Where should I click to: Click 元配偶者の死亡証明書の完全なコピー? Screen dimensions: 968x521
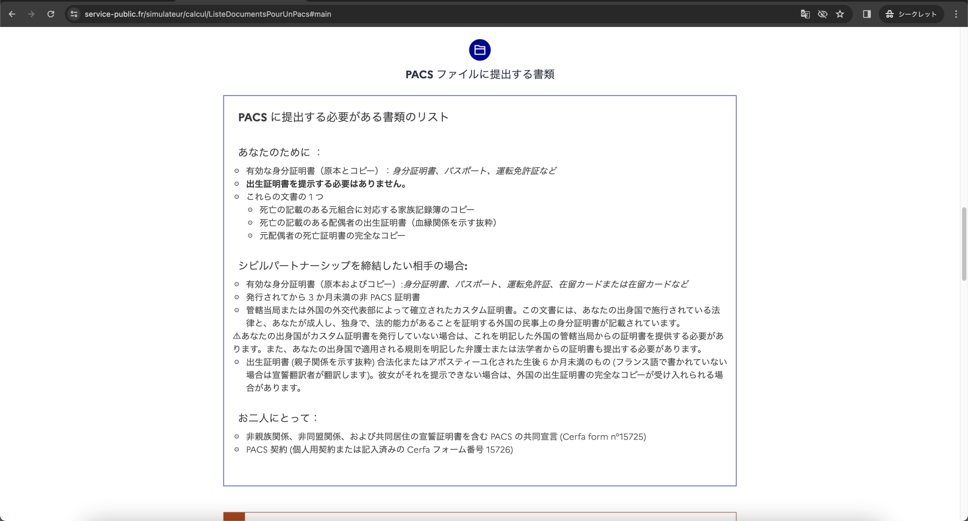(x=332, y=235)
